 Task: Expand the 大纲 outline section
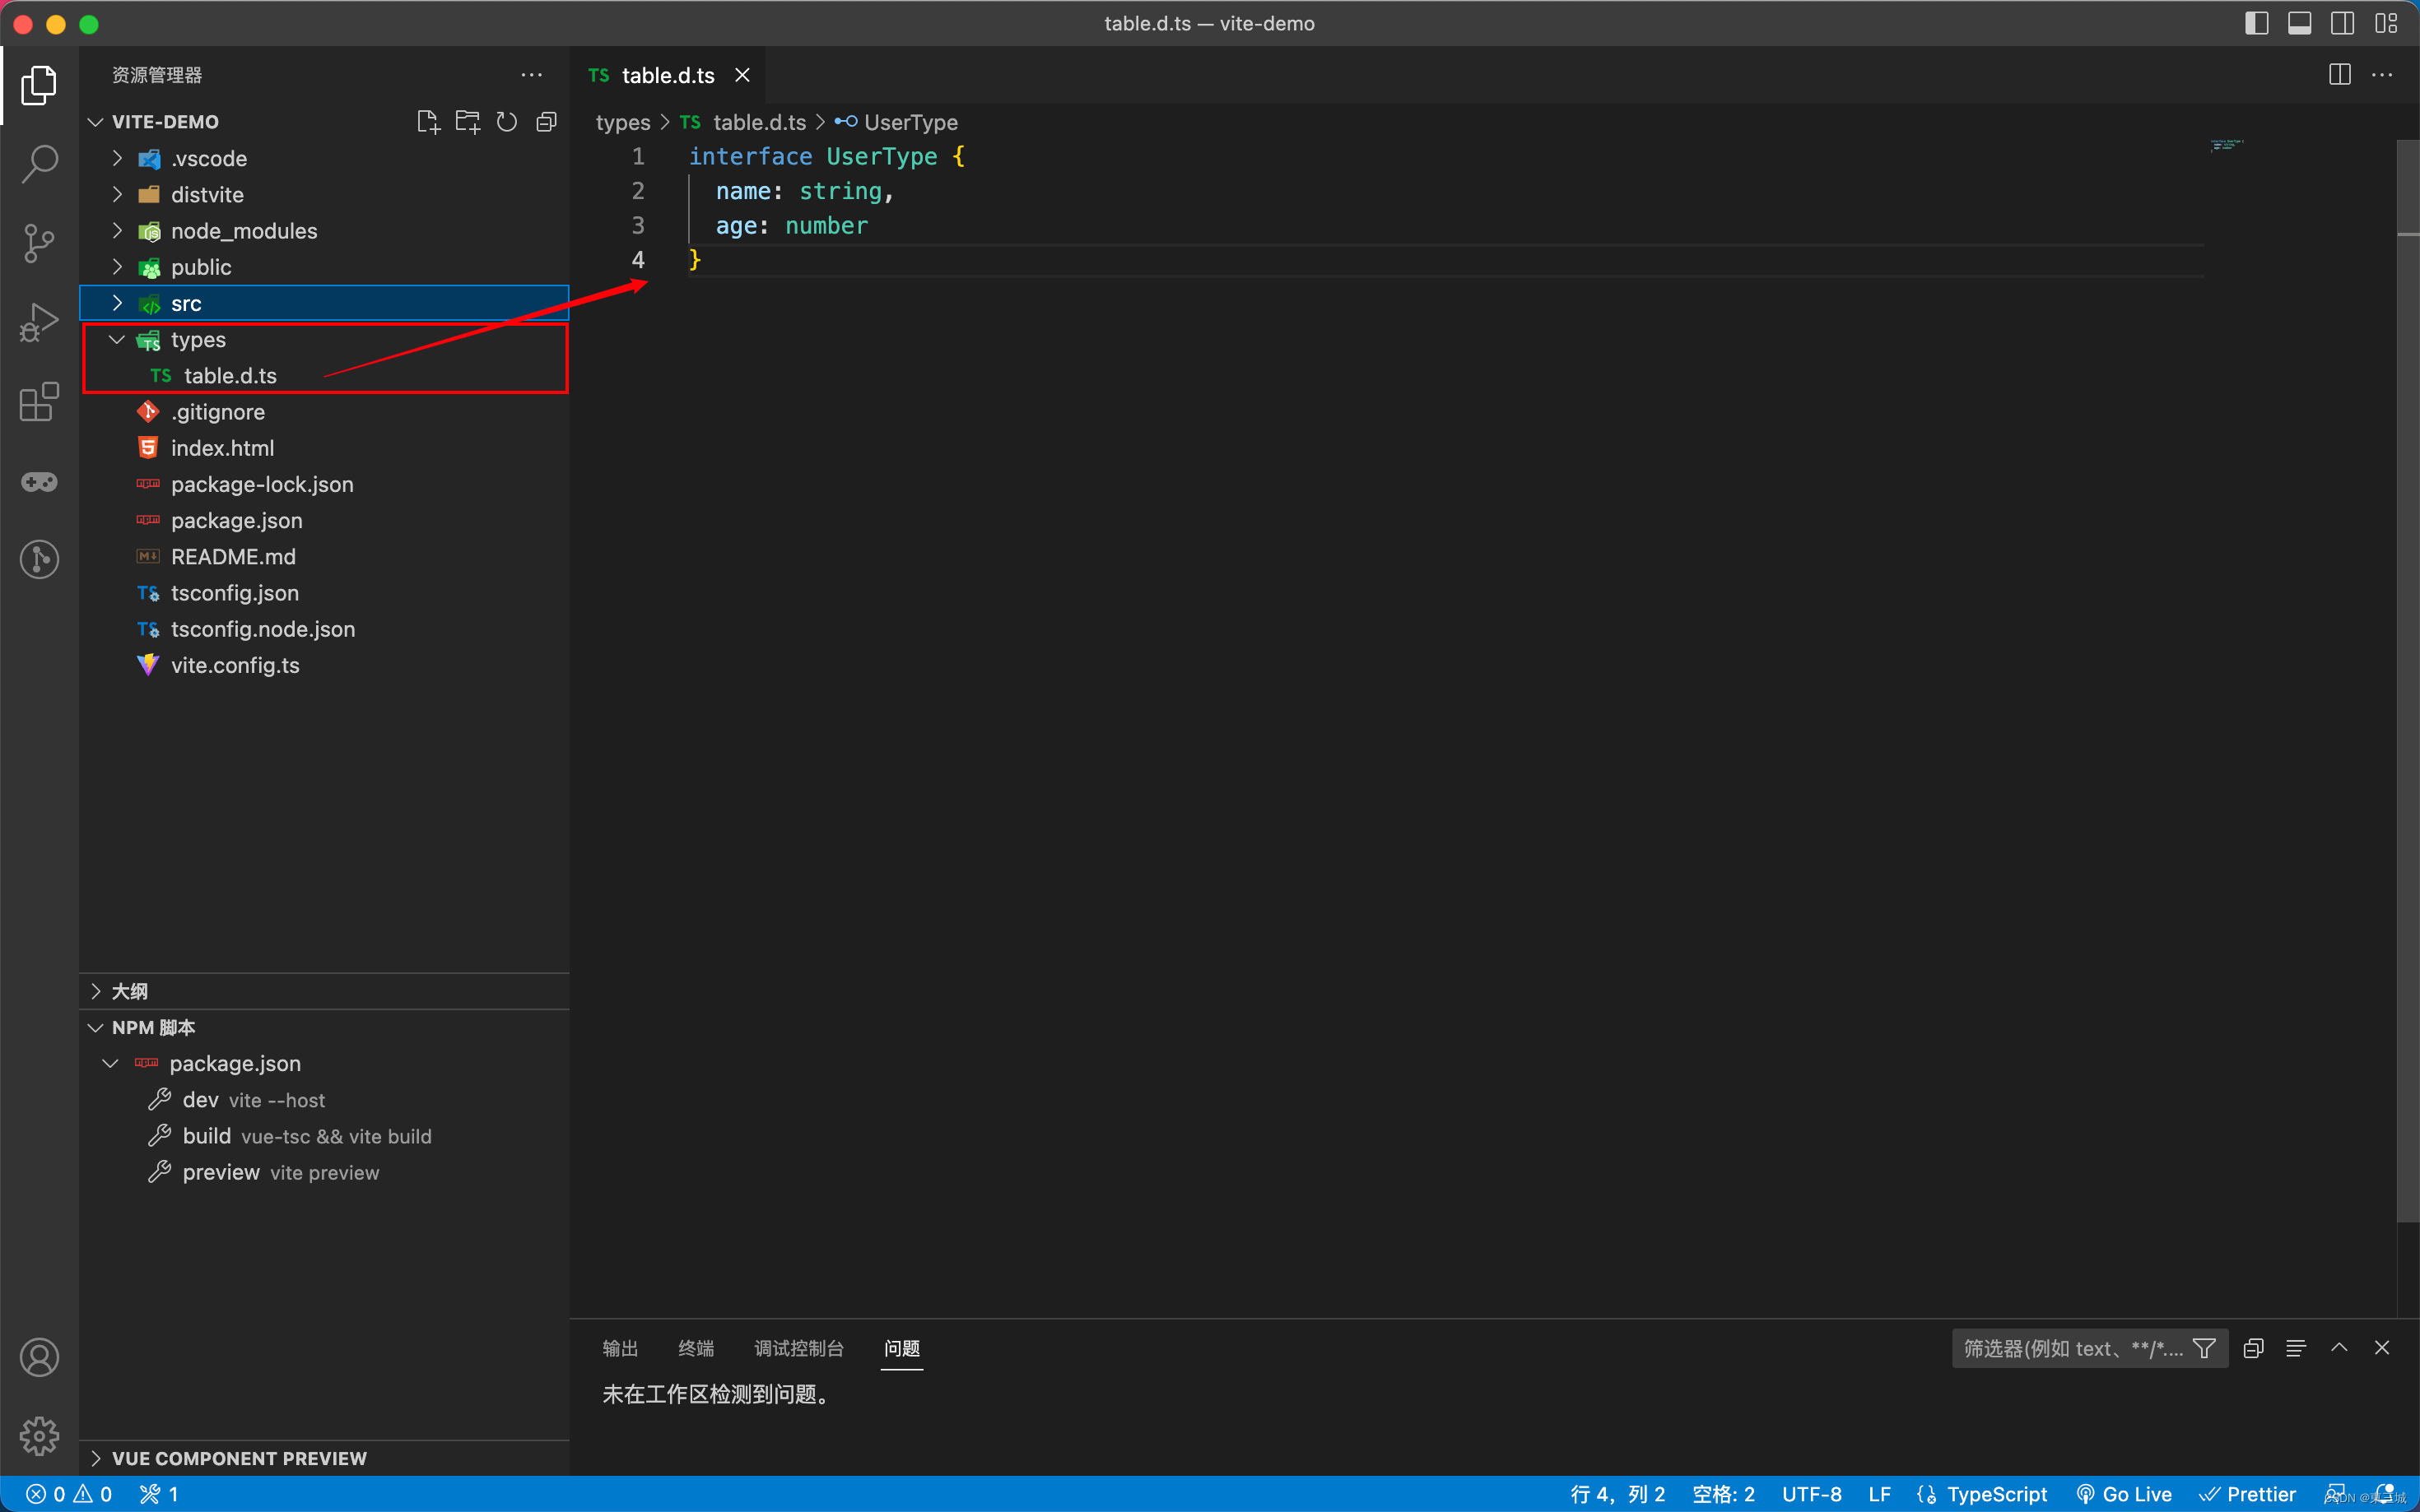tap(324, 991)
